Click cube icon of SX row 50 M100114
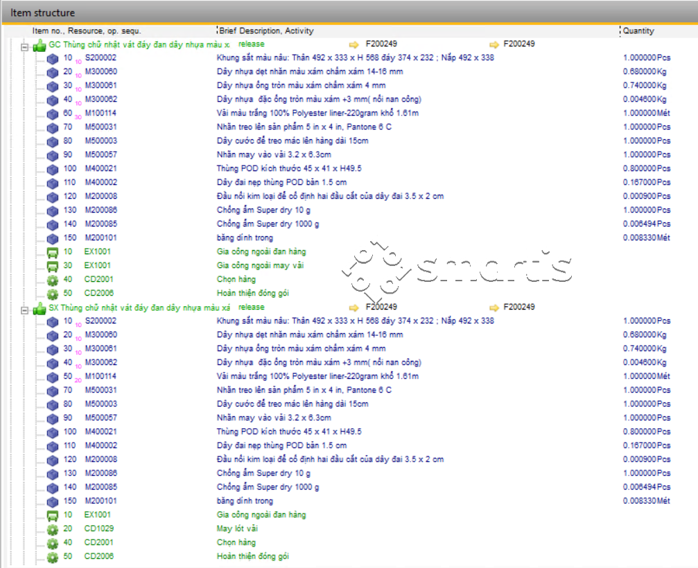Screen dimensions: 698x568 click(53, 378)
